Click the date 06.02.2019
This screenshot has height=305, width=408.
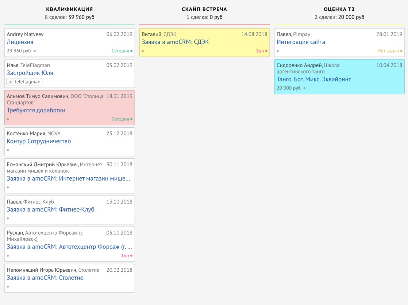click(119, 34)
